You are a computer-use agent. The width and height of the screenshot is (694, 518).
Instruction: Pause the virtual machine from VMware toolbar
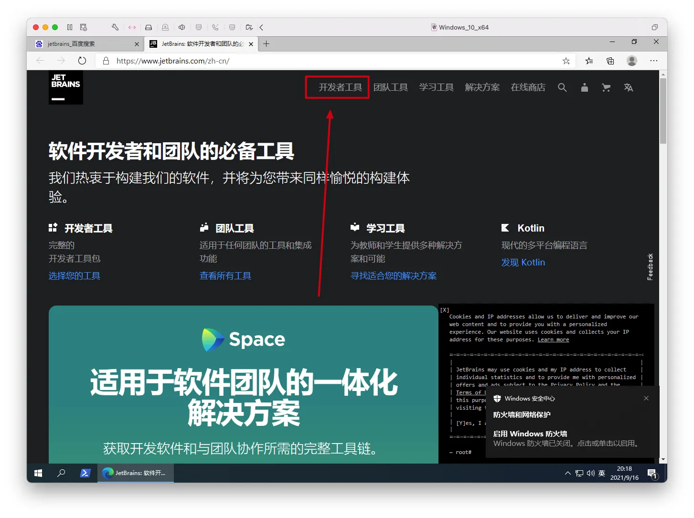[x=70, y=27]
